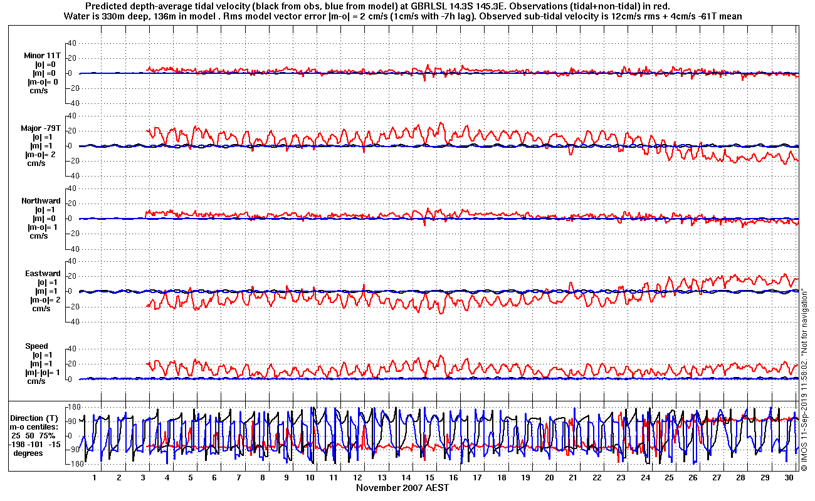This screenshot has height=501, width=815.
Task: Click '|o| =0' under Minor 11T
Action: click(45, 65)
